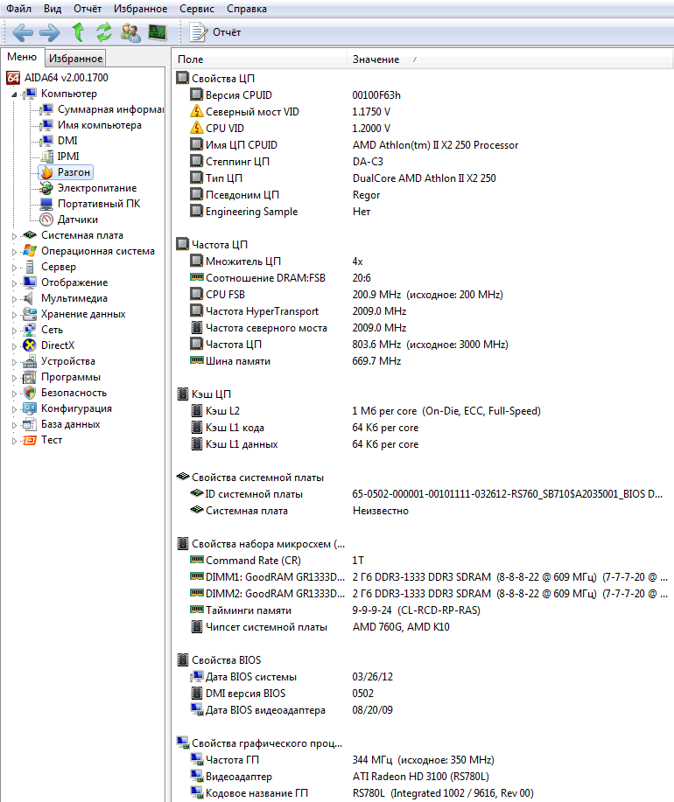The height and width of the screenshot is (802, 674).
Task: Go forward with the blue right arrow
Action: click(x=50, y=32)
